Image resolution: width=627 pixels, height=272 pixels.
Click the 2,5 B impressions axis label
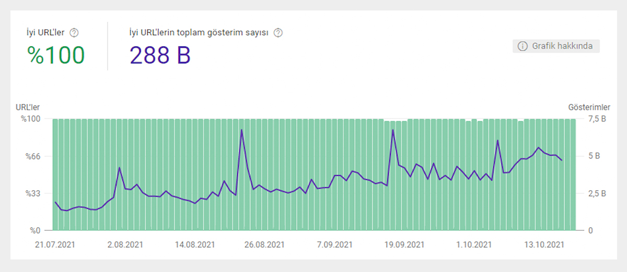[596, 194]
